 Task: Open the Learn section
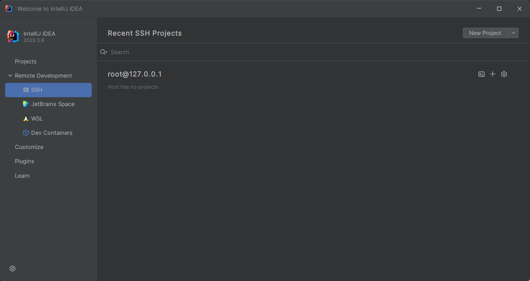(22, 176)
